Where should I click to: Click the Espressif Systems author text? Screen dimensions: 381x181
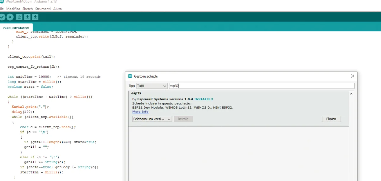(x=152, y=99)
